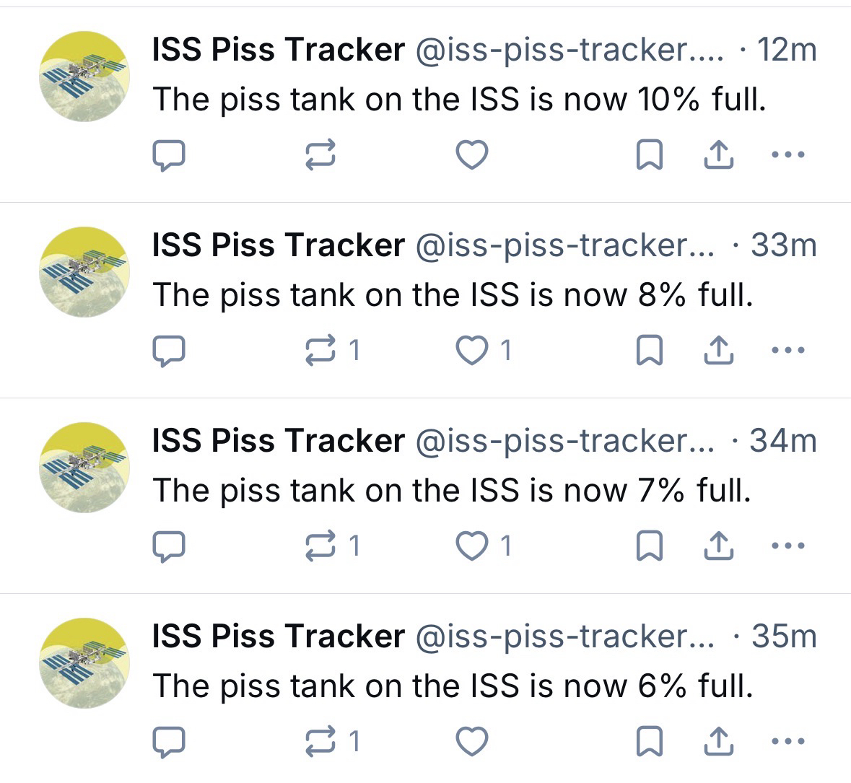Reply to the 8% full post
The height and width of the screenshot is (783, 851).
[x=170, y=351]
